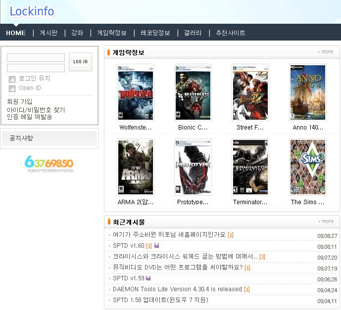Open the SPTD v1.59 post

pyautogui.click(x=129, y=278)
